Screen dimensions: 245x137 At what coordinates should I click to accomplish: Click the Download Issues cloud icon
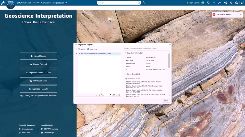(126, 78)
